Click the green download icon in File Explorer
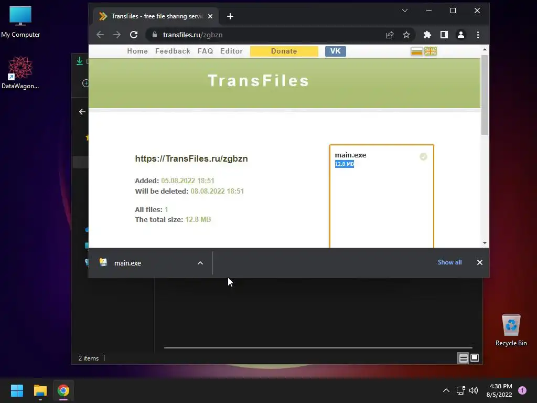This screenshot has width=537, height=403. pyautogui.click(x=80, y=61)
